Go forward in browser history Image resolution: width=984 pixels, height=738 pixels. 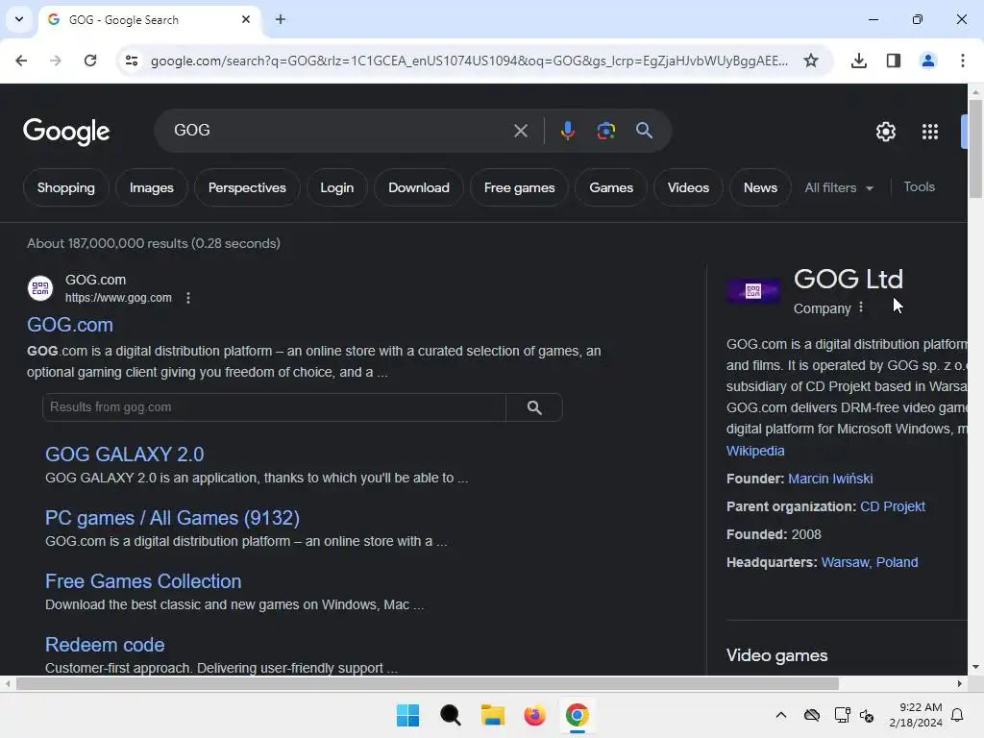[55, 61]
